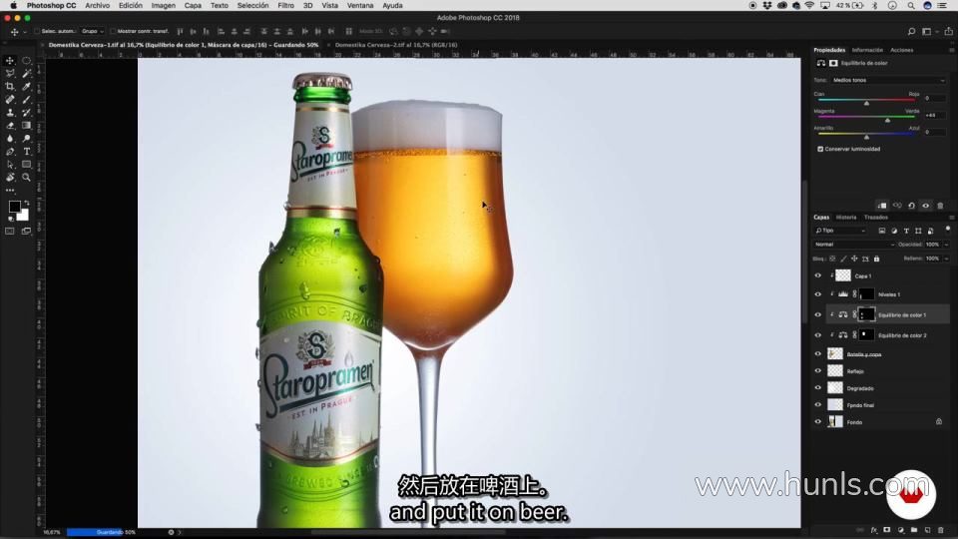Open the blend mode Normal dropdown

tap(854, 245)
